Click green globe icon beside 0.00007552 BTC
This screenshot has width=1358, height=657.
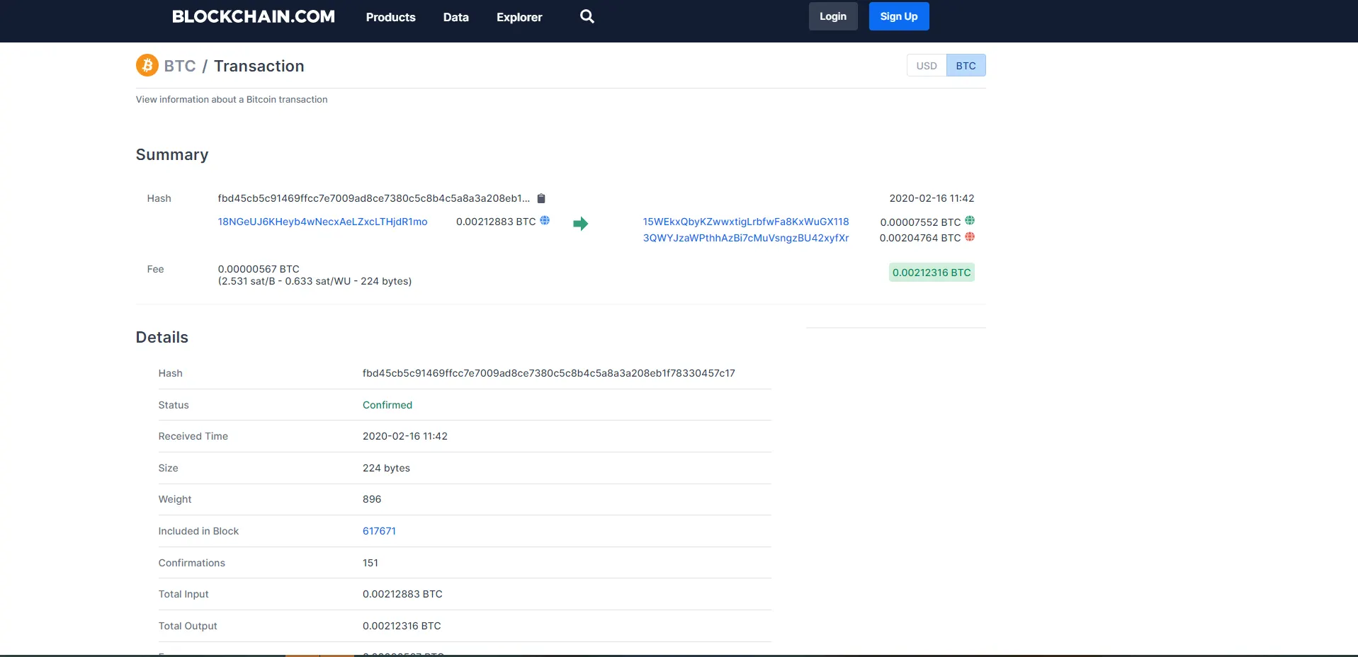tap(970, 221)
